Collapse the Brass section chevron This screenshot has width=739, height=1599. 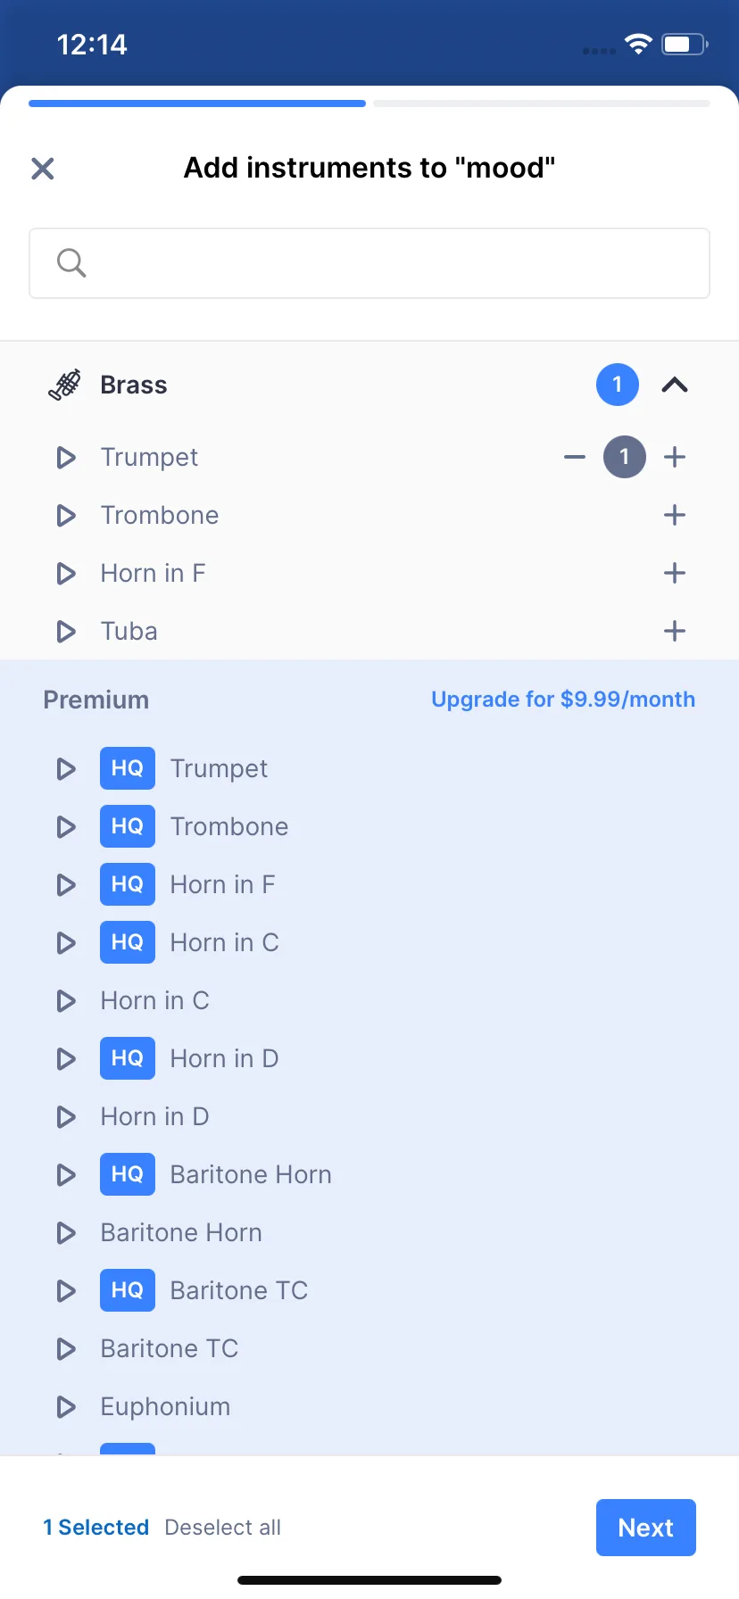[675, 385]
